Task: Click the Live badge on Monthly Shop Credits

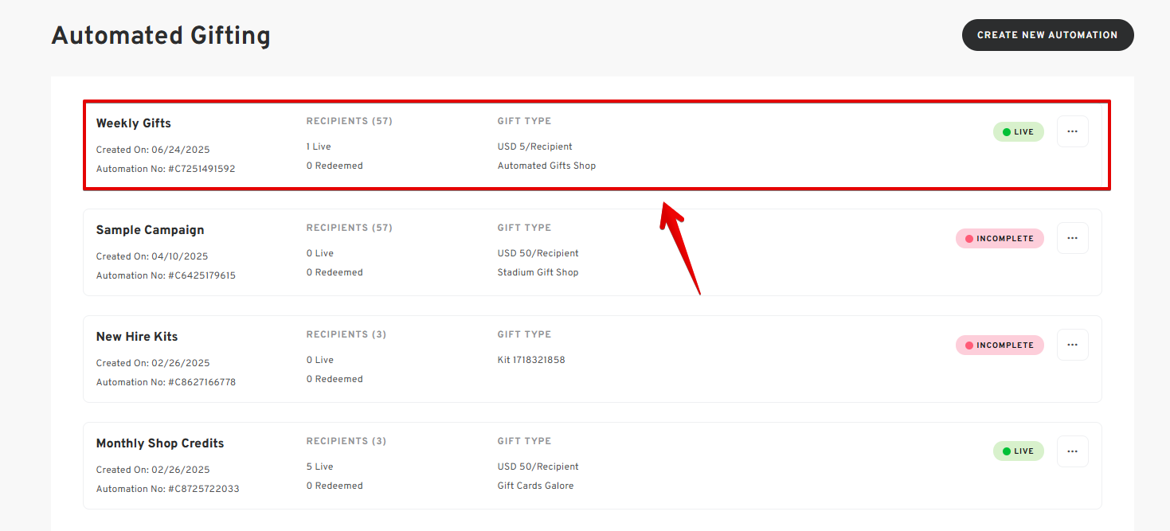Action: [x=1018, y=451]
